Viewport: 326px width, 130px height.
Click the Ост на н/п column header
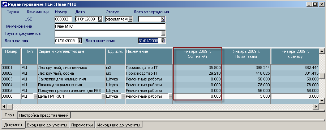point(197,56)
